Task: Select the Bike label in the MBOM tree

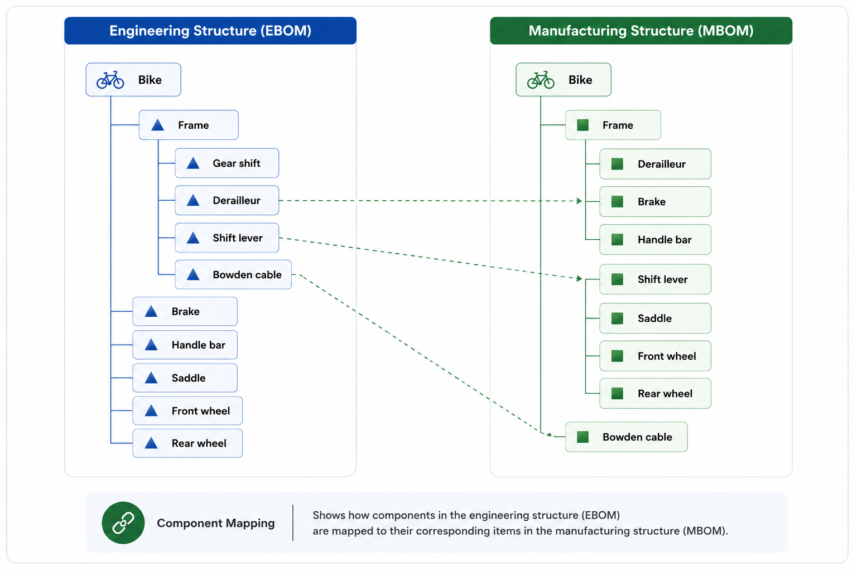Action: click(x=580, y=80)
